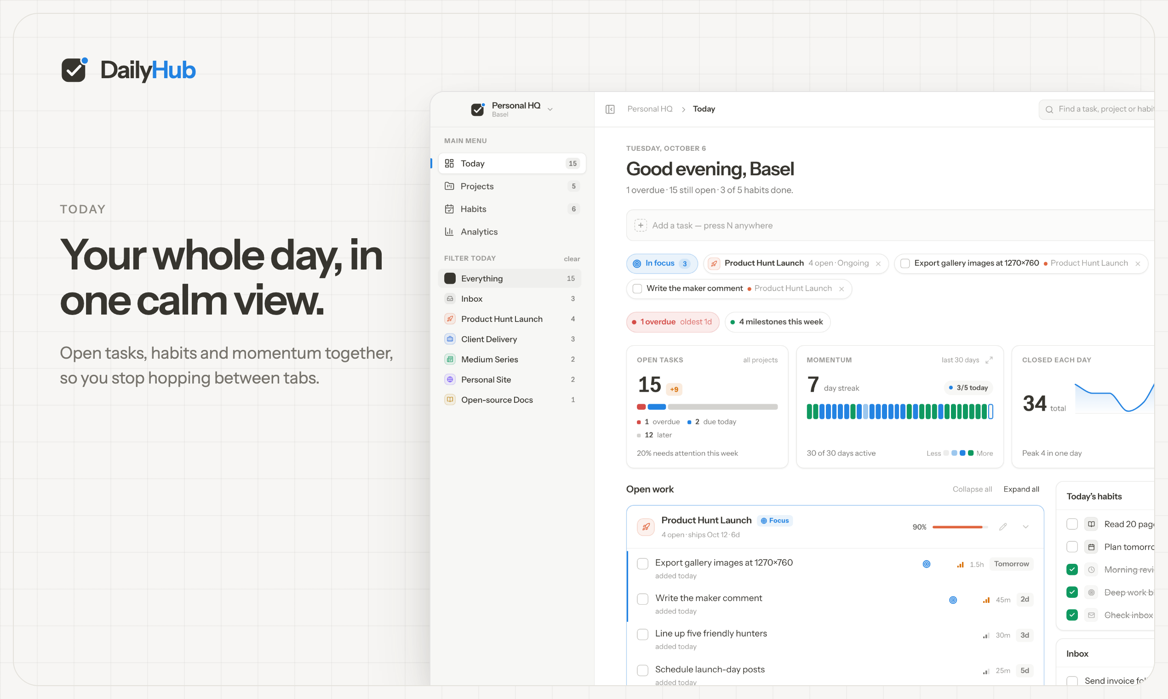Viewport: 1168px width, 699px height.
Task: Click the pencil edit icon for Product Hunt Launch
Action: click(x=1003, y=527)
